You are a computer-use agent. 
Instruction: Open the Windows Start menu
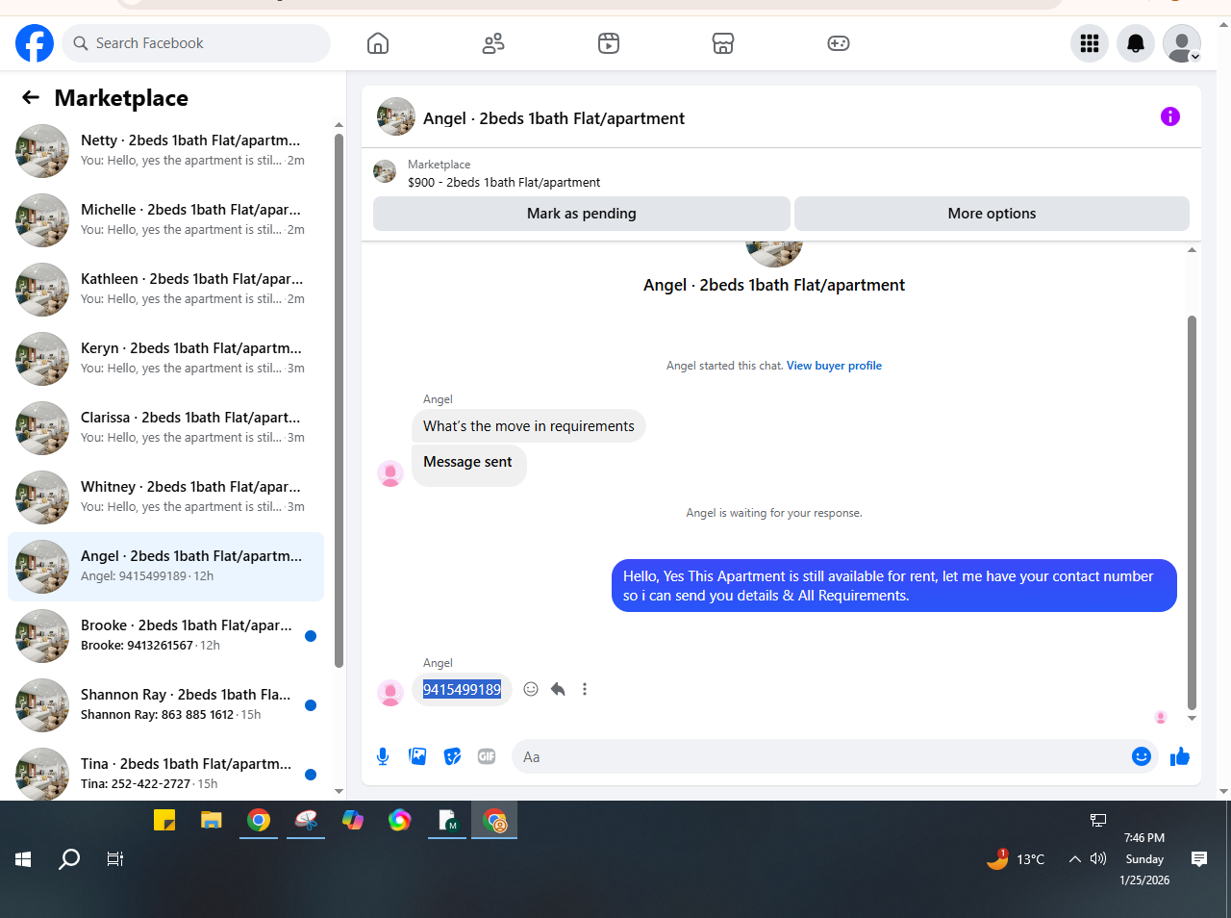[x=24, y=859]
